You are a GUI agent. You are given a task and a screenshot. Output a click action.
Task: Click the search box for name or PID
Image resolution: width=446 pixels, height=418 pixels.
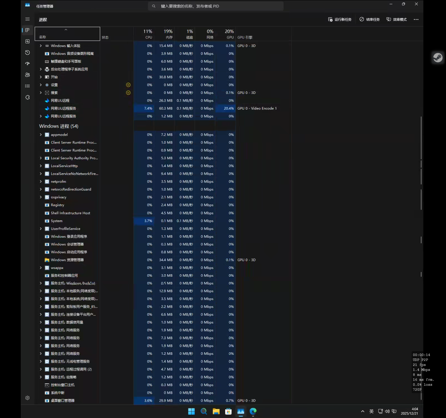coord(216,6)
